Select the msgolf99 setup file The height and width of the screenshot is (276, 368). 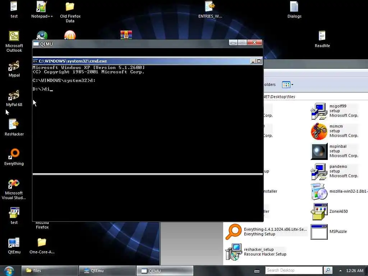(334, 111)
